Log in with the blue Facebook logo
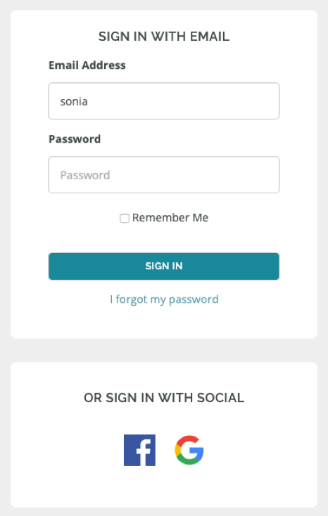The height and width of the screenshot is (516, 328). pyautogui.click(x=139, y=450)
